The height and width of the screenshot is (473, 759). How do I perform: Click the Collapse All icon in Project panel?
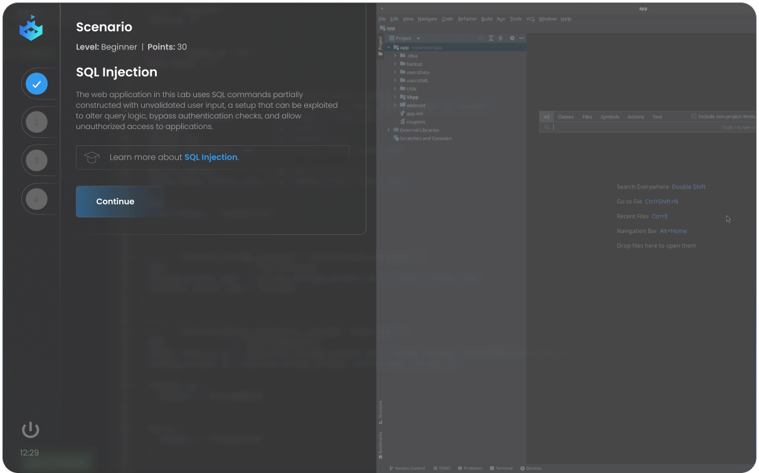pos(501,38)
